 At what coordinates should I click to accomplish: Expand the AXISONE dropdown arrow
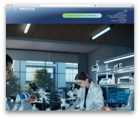click(x=126, y=19)
